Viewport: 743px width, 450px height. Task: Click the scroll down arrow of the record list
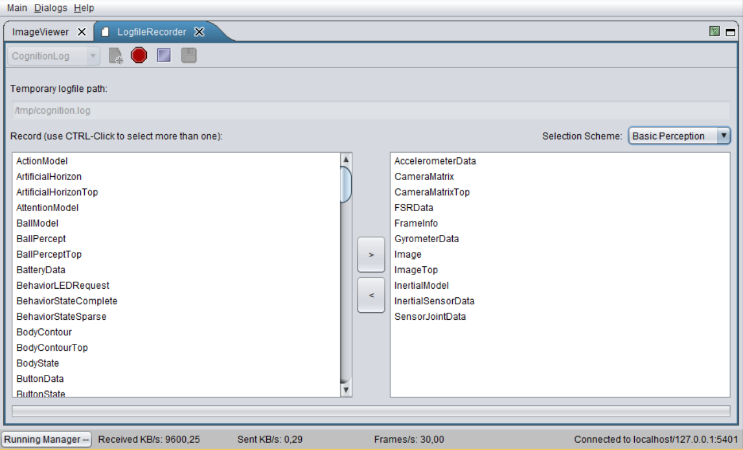pos(346,390)
